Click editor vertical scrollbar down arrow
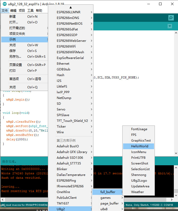 tap(176, 153)
